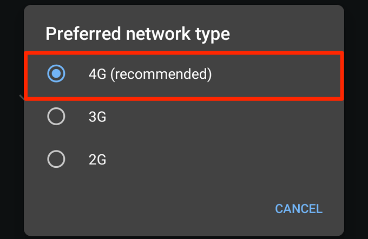Tap the dimmed area right of the dialog
The height and width of the screenshot is (239, 368).
point(356,119)
